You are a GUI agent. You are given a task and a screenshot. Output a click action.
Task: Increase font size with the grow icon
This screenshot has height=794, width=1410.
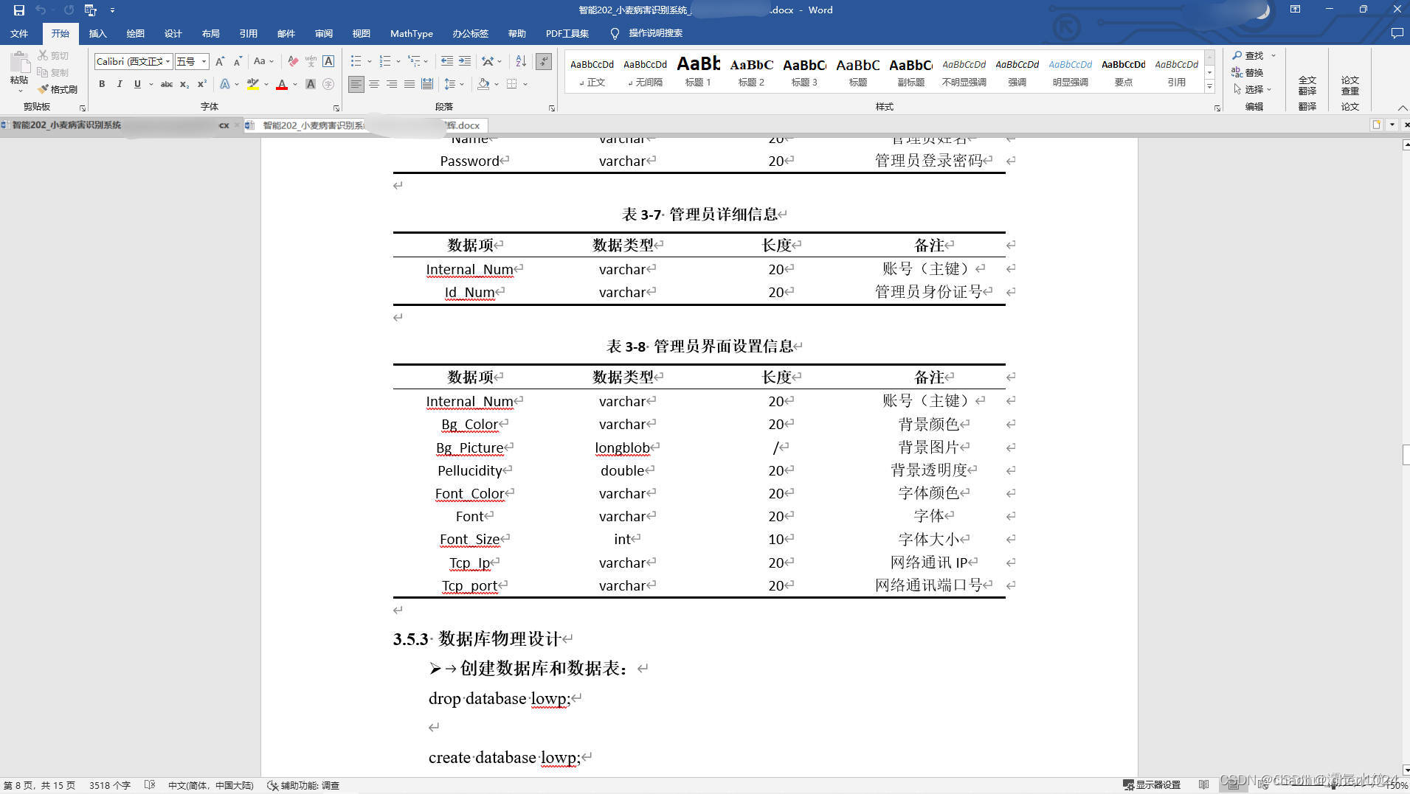(x=220, y=61)
